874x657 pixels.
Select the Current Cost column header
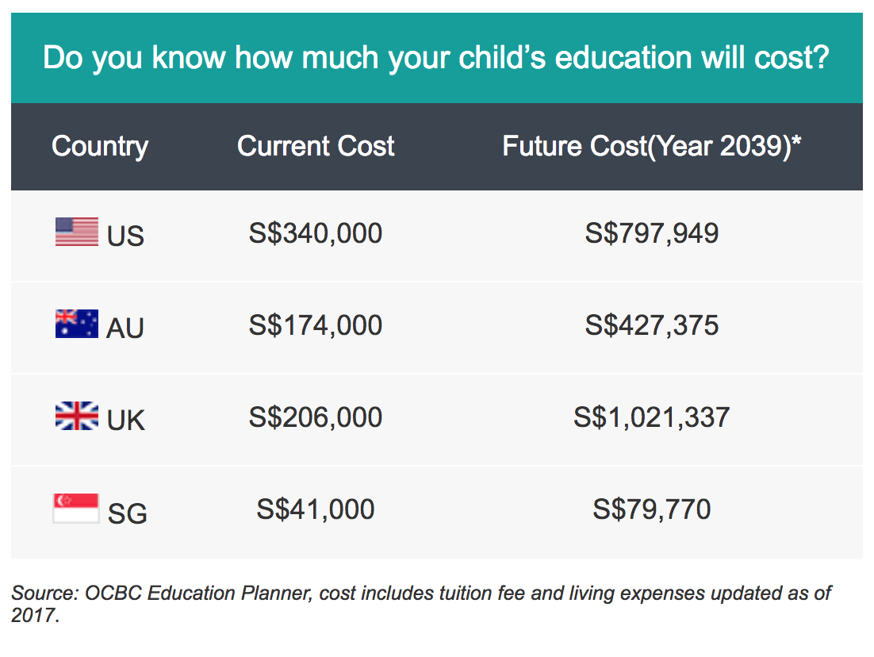pyautogui.click(x=316, y=146)
